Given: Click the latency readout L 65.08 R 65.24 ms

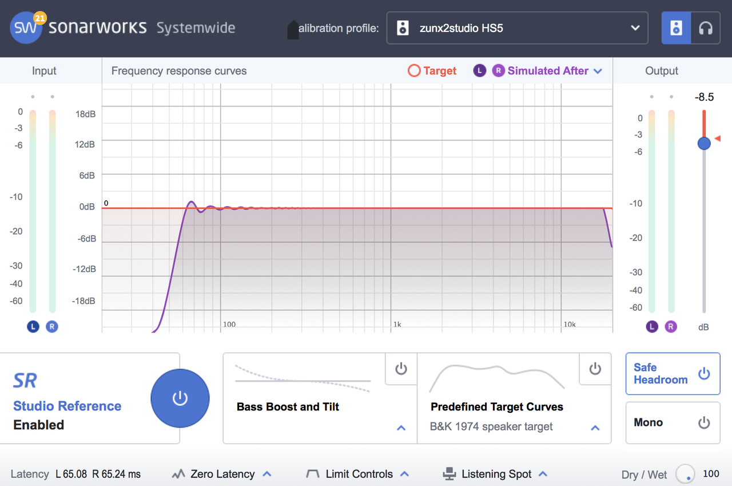Looking at the screenshot, I should click(x=98, y=474).
